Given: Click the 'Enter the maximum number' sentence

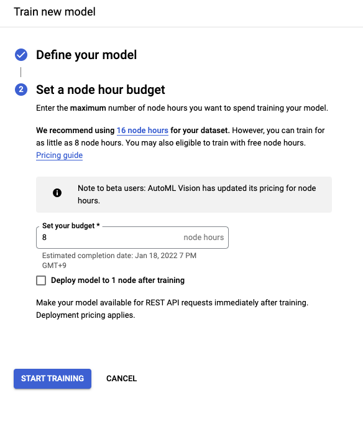Looking at the screenshot, I should pos(182,108).
